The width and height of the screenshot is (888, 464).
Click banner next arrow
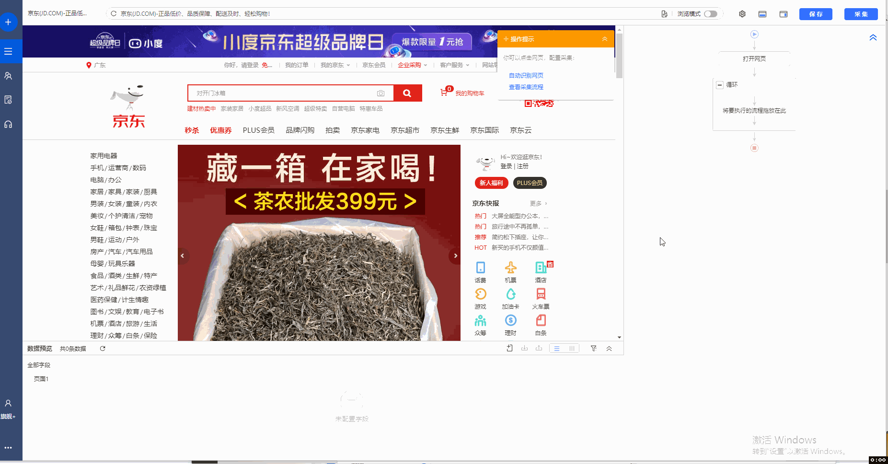[x=455, y=256]
